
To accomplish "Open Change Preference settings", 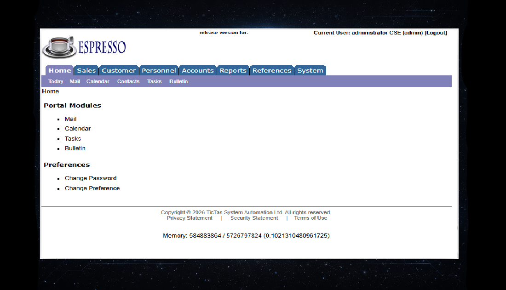I will (x=92, y=188).
